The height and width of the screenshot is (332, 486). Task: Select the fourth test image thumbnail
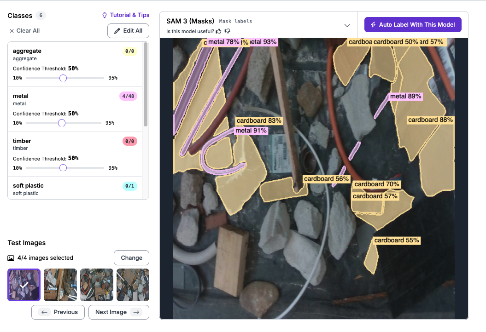[133, 285]
